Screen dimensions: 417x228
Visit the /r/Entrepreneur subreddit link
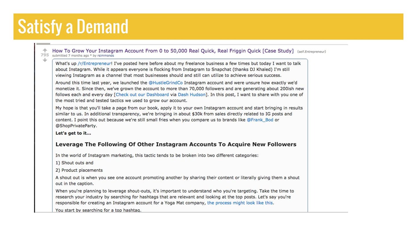coord(94,63)
